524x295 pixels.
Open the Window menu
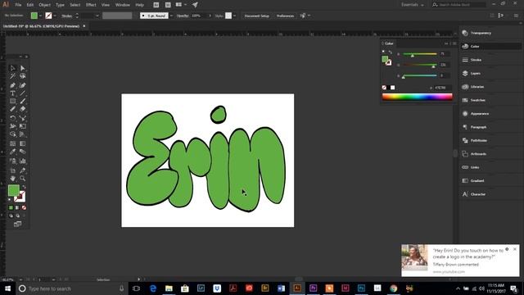[x=122, y=5]
